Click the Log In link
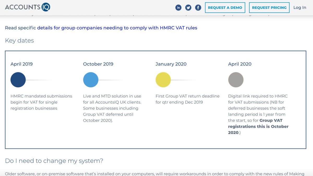This screenshot has width=313, height=176. [300, 8]
